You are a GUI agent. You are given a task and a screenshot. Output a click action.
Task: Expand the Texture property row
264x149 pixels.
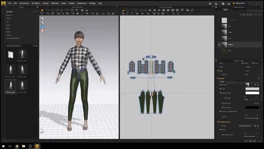[220, 84]
